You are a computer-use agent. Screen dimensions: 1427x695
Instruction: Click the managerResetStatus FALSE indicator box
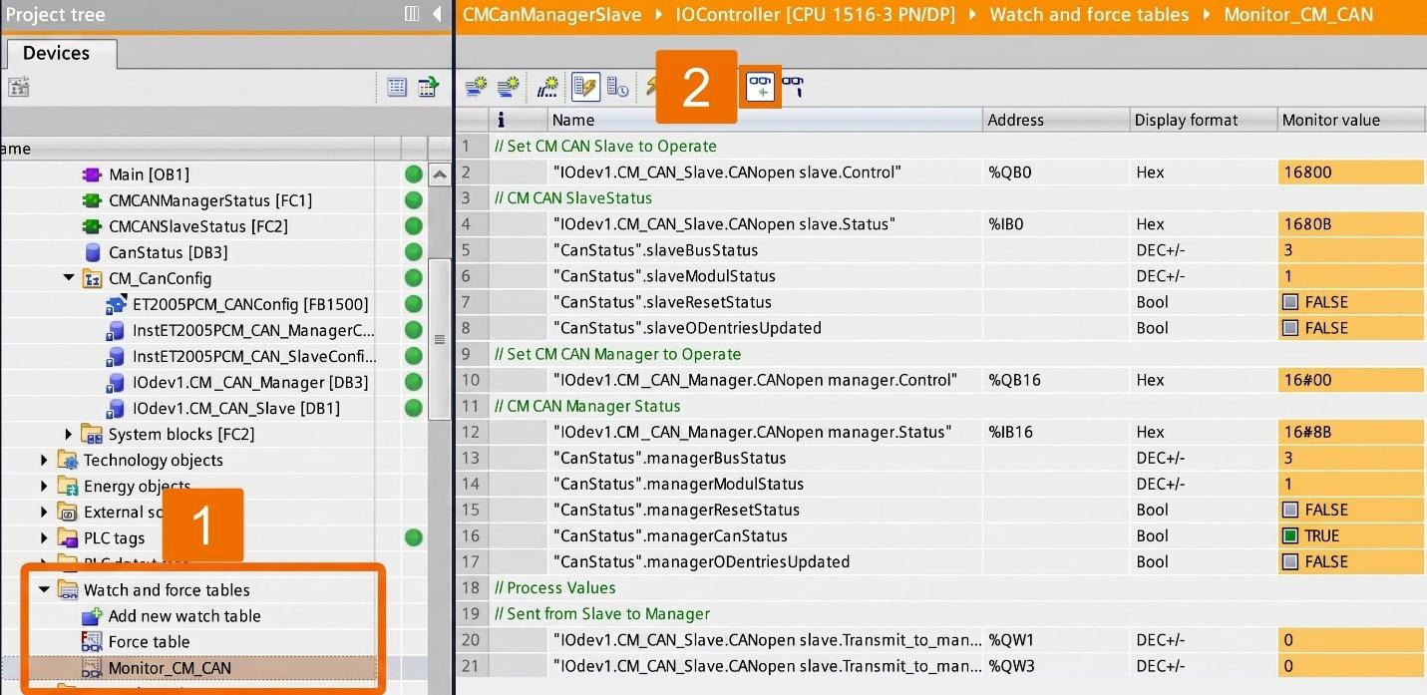(x=1291, y=510)
